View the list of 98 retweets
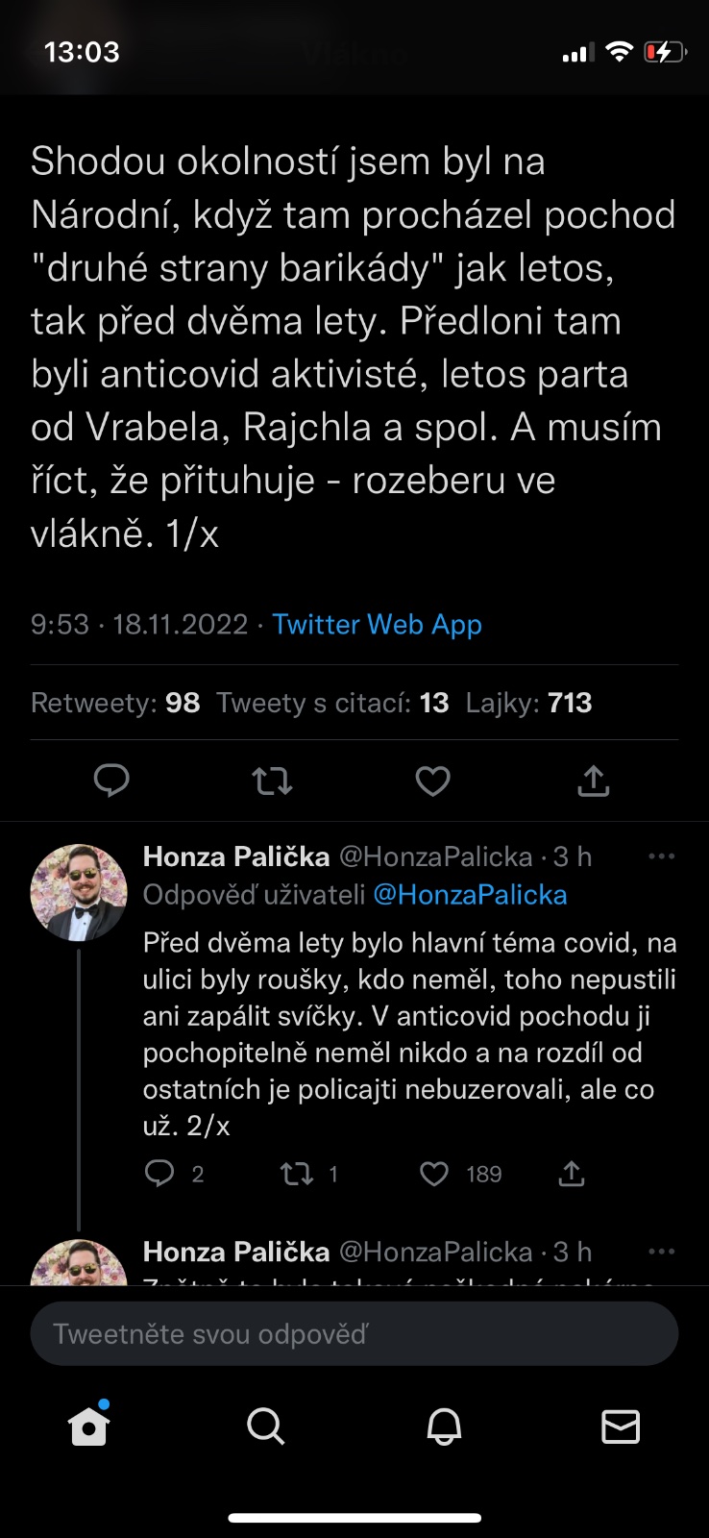This screenshot has height=1538, width=709. [115, 703]
